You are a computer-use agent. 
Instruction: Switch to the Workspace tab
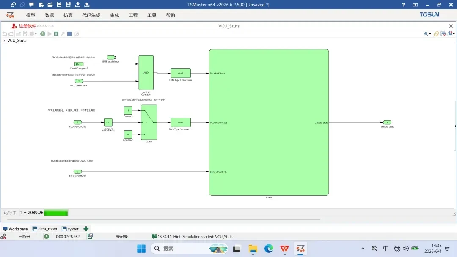pyautogui.click(x=16, y=229)
